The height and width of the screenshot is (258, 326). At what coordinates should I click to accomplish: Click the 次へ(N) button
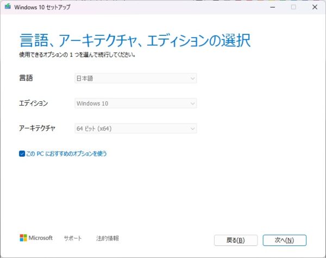(x=284, y=240)
